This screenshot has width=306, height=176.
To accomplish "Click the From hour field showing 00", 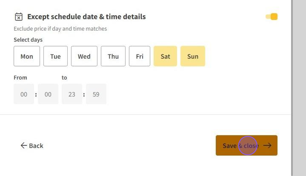I will (x=24, y=94).
